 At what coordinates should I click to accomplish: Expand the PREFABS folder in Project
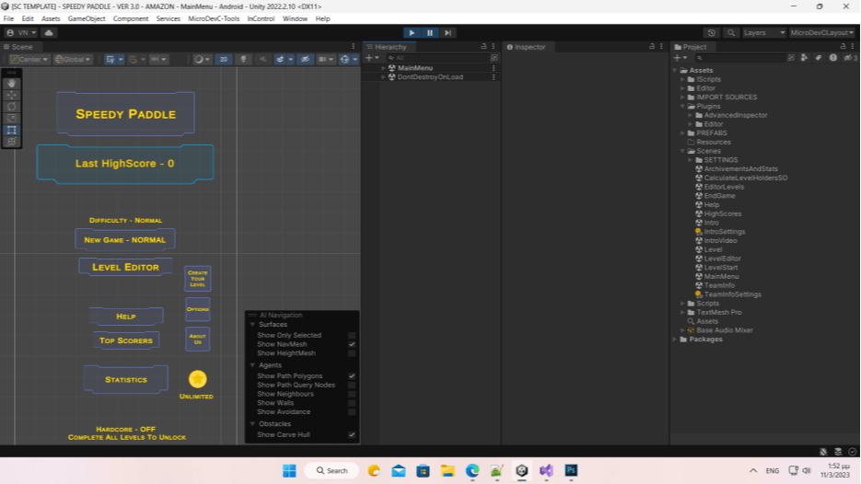[x=682, y=133]
